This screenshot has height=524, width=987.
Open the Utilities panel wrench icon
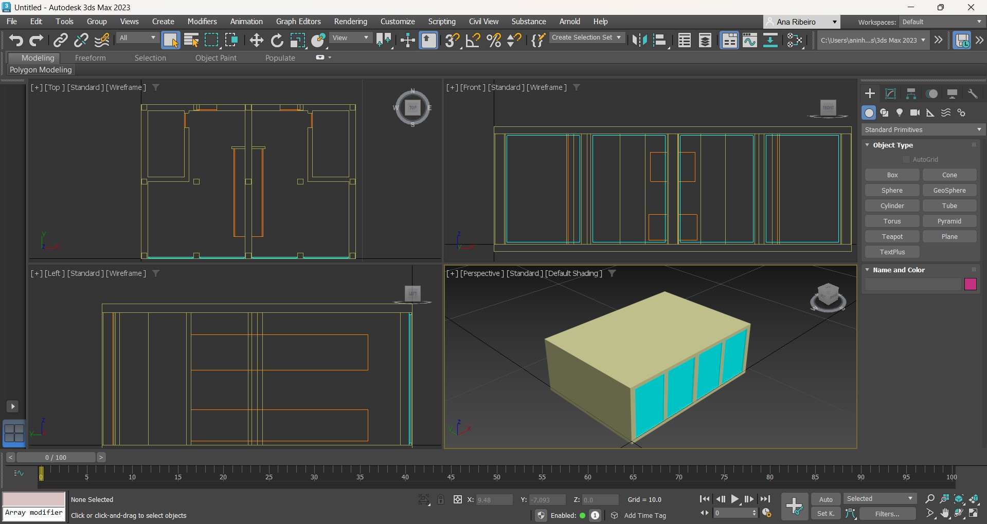click(972, 93)
